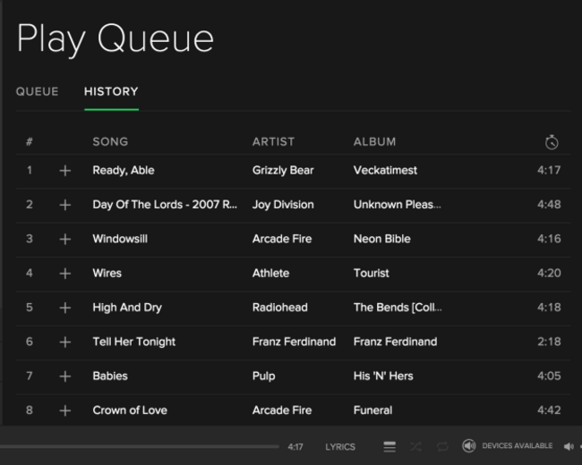
Task: Open artist Athlete
Action: coord(270,274)
